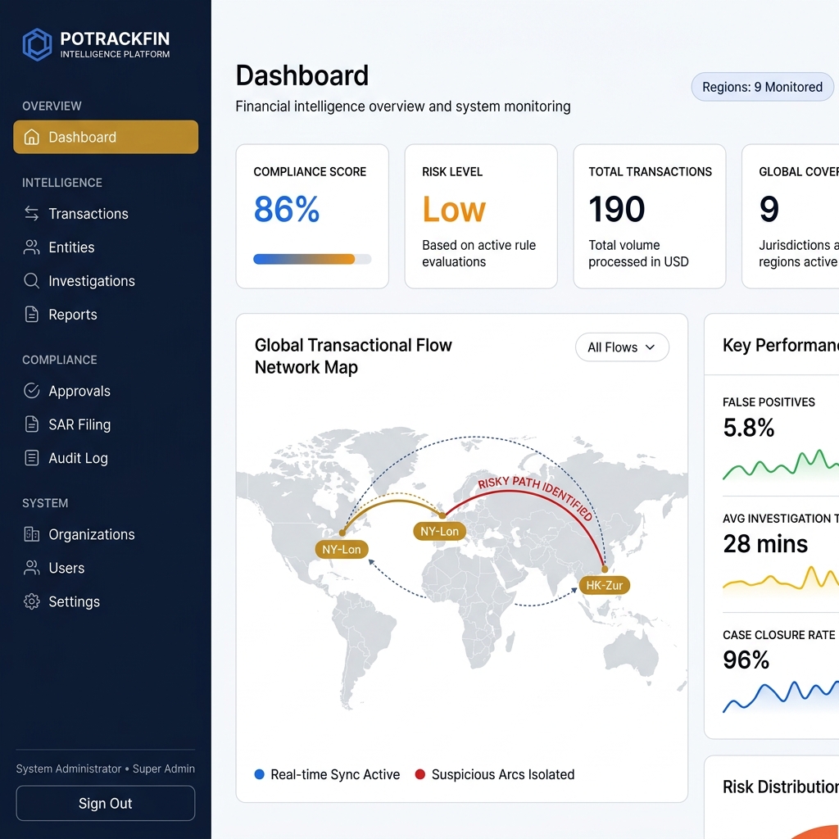The width and height of the screenshot is (839, 839).
Task: Click the Avg Investigation yellow sparkline
Action: (x=781, y=579)
